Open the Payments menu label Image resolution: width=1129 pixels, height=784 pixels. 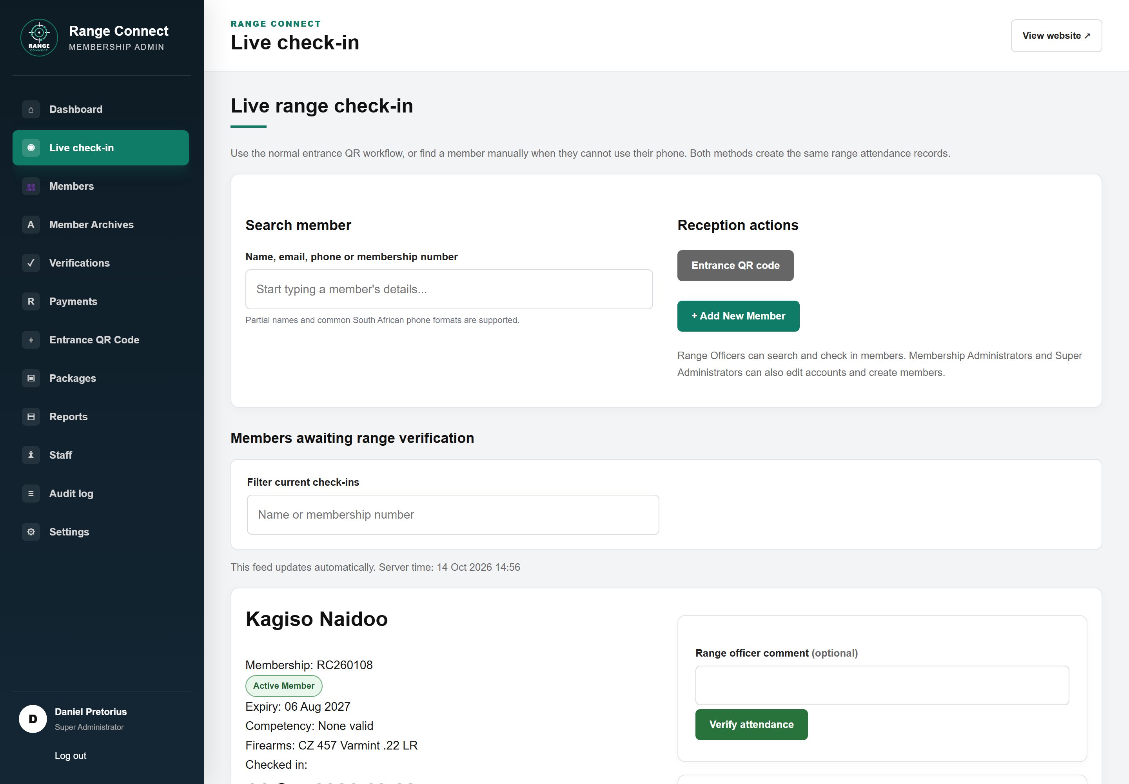[x=73, y=301]
